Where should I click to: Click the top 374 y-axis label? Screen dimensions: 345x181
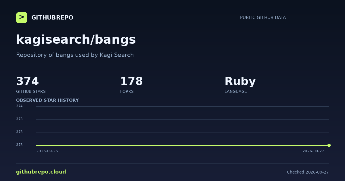click(19, 106)
